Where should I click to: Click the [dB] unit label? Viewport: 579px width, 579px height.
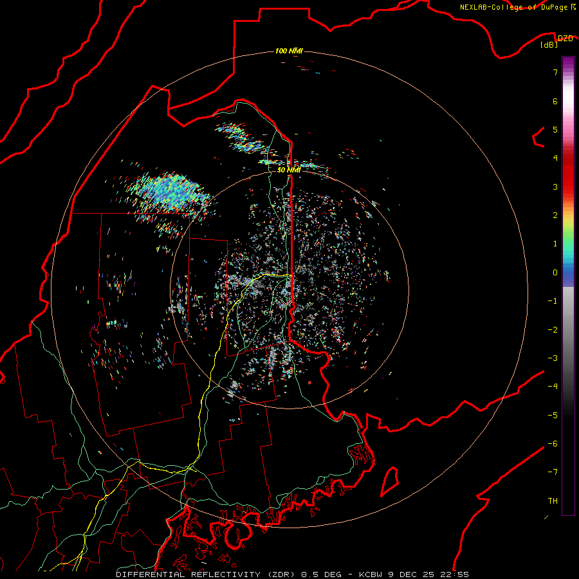coord(549,44)
